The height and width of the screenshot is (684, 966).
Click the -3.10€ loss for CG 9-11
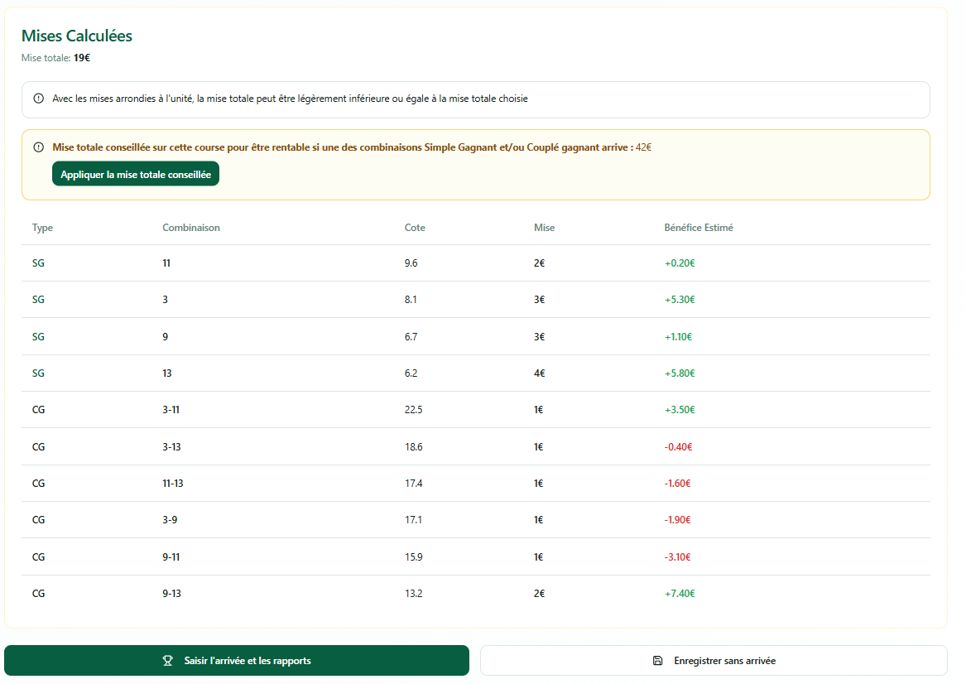pyautogui.click(x=677, y=557)
